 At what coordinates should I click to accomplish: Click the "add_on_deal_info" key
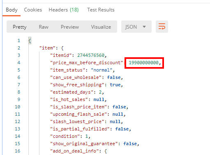click(x=74, y=151)
